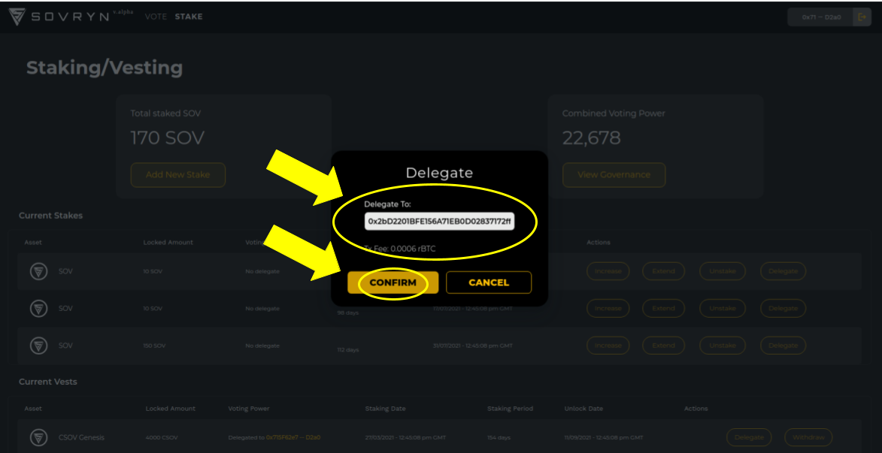Click Delegate in the 98 days stake row
882x453 pixels.
click(x=783, y=309)
